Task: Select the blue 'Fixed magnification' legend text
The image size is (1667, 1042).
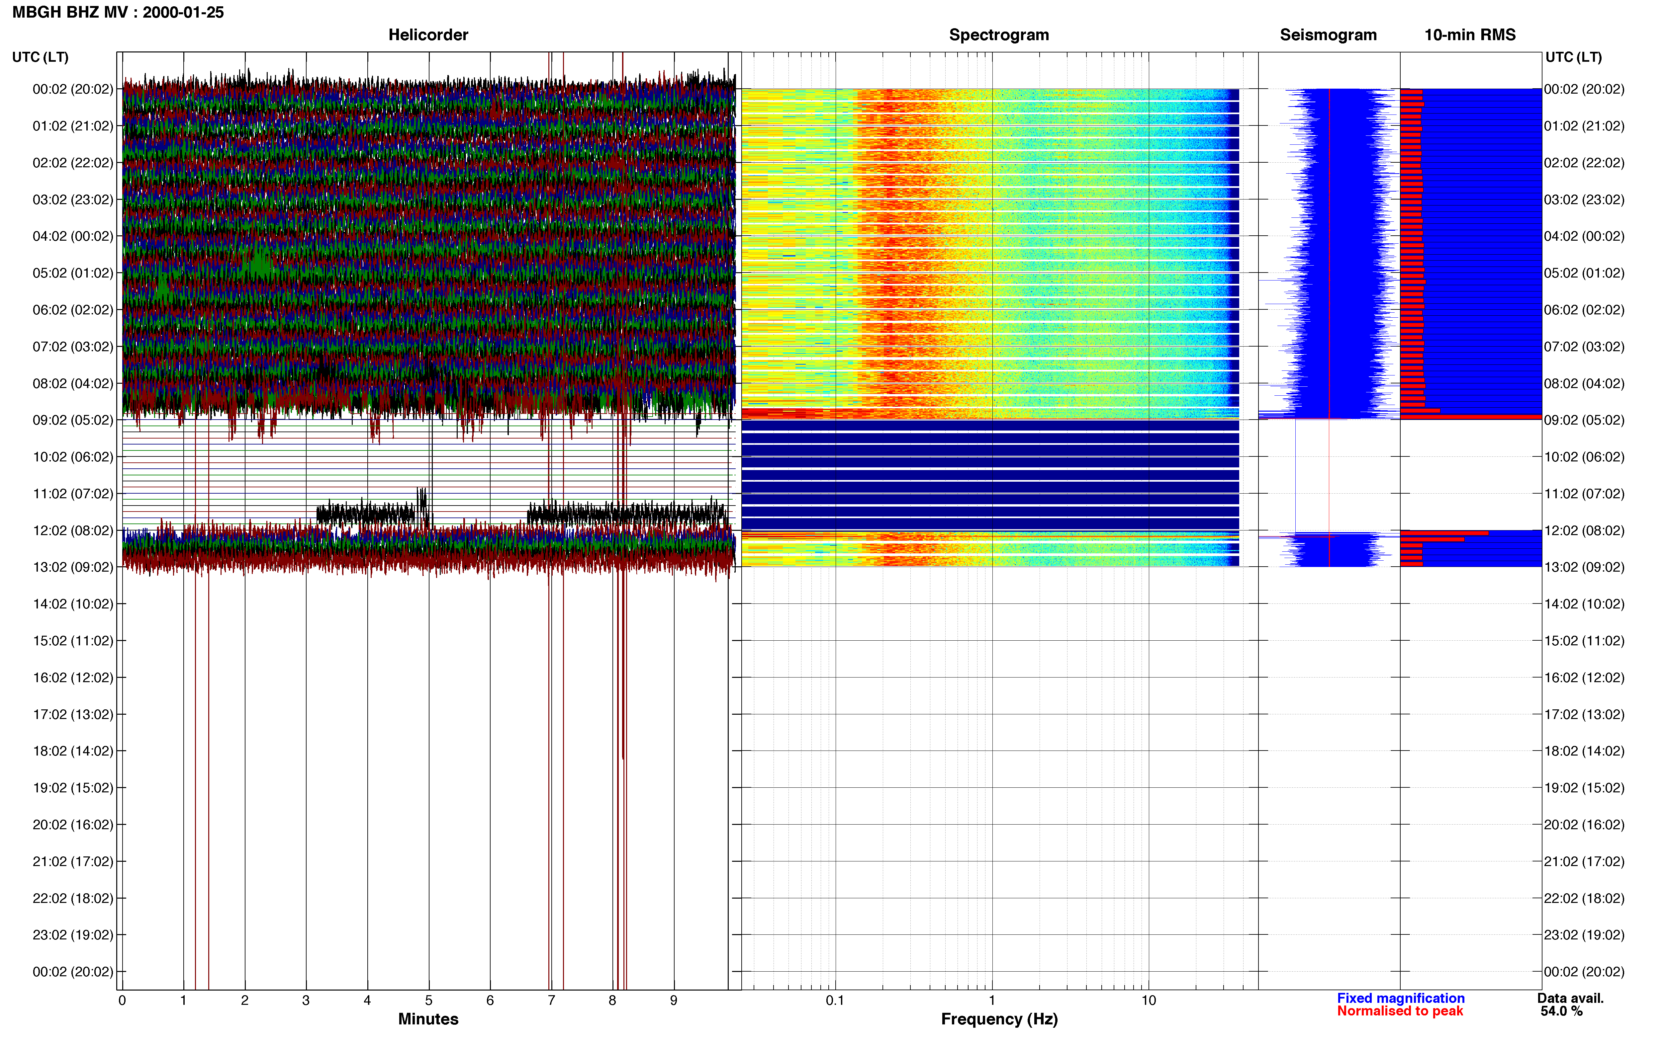Action: pos(1400,998)
